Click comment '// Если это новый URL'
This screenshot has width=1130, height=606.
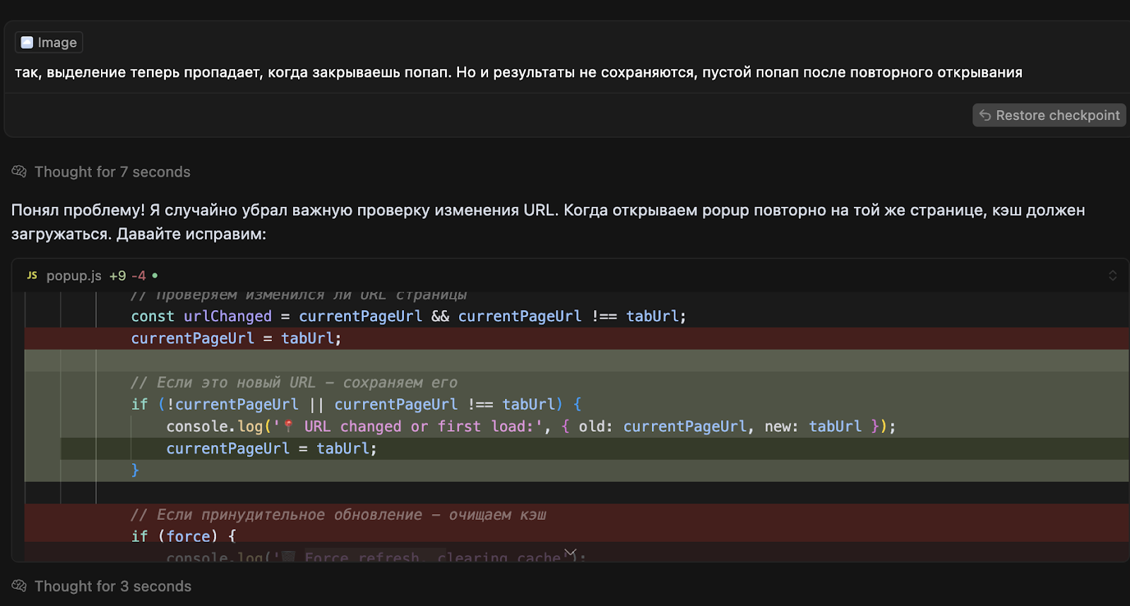click(294, 383)
